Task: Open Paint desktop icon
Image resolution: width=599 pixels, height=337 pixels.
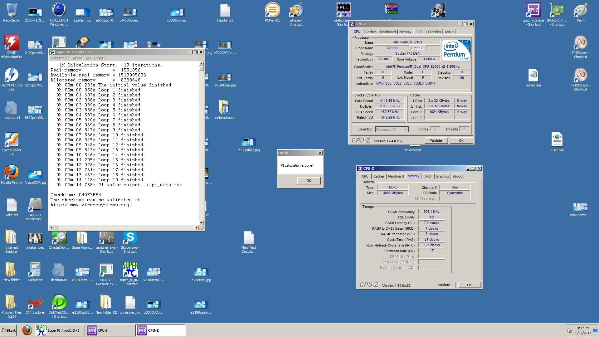Action: (x=581, y=12)
